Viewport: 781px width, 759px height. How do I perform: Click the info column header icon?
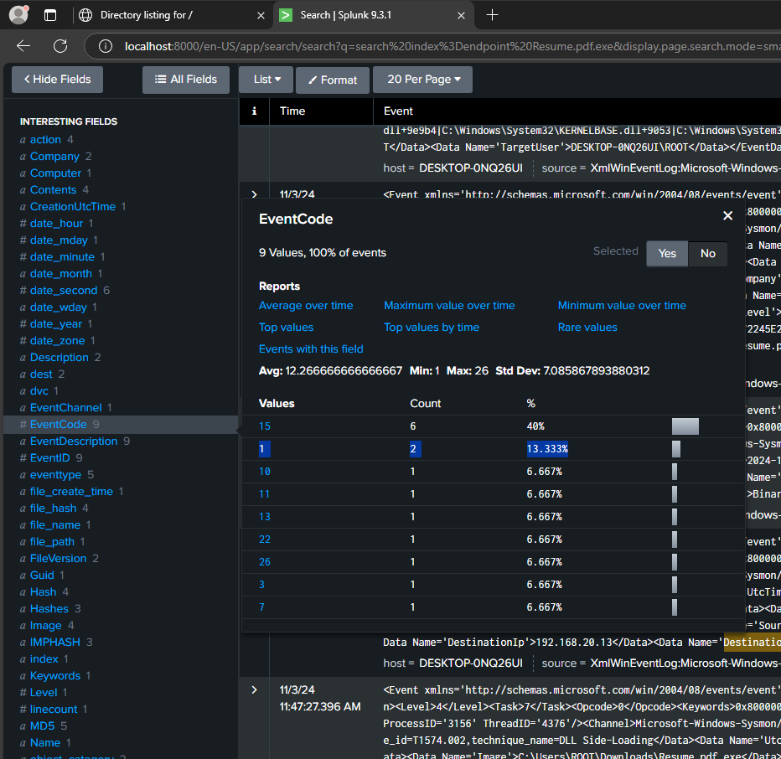[254, 111]
